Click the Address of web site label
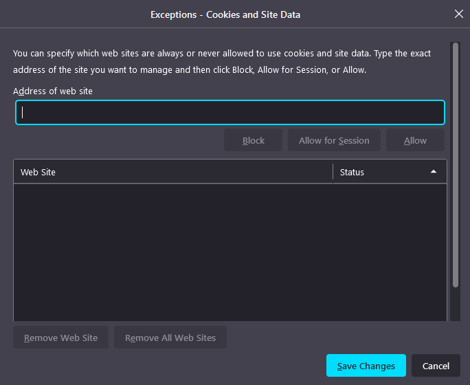The width and height of the screenshot is (470, 385). coord(53,91)
